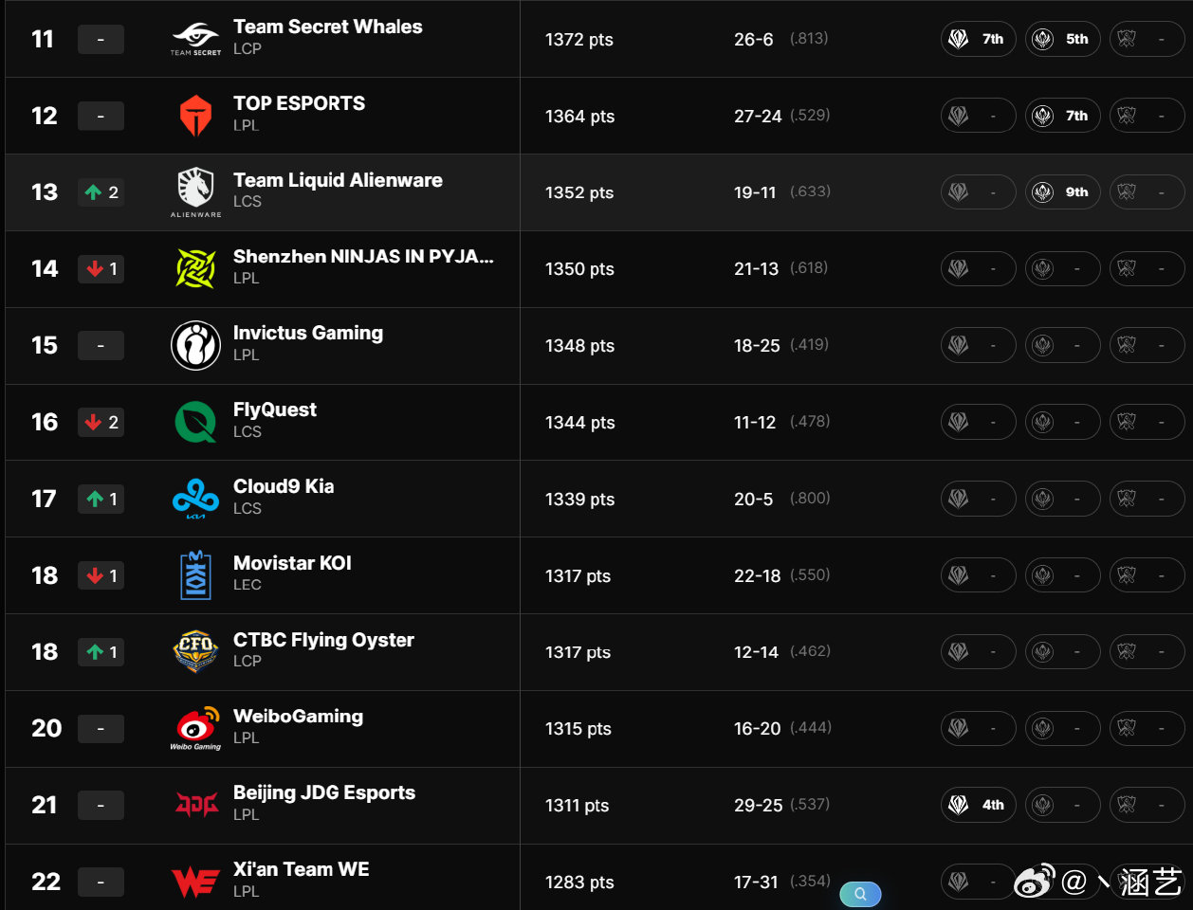Open the Invictus Gaming logo
The image size is (1193, 910).
point(195,345)
